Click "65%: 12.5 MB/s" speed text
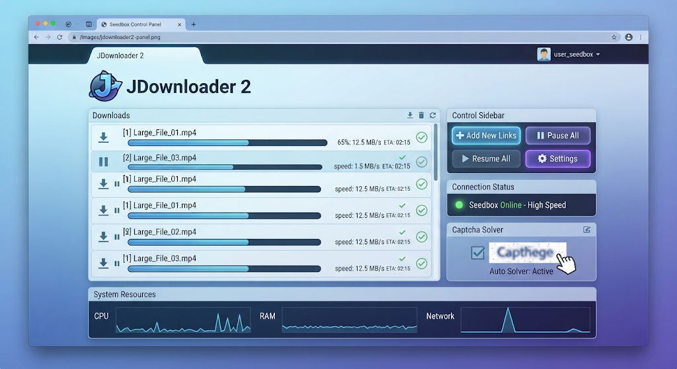Screen dimensions: 677x369 pyautogui.click(x=359, y=143)
